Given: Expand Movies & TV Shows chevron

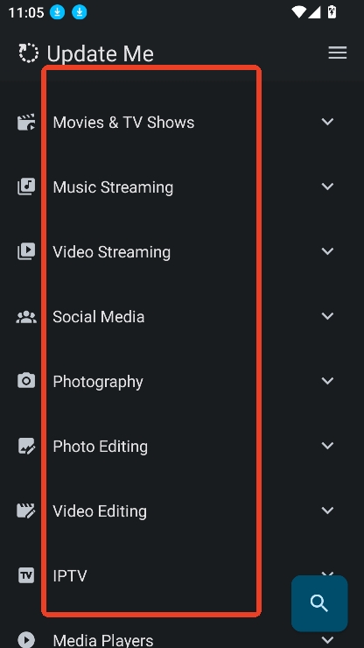Looking at the screenshot, I should [x=327, y=122].
